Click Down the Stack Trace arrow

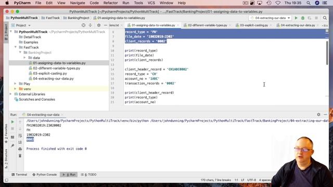[x=20, y=129]
